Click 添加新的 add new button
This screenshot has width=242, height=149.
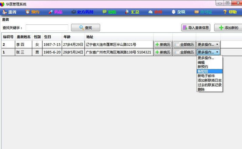[x=228, y=28]
